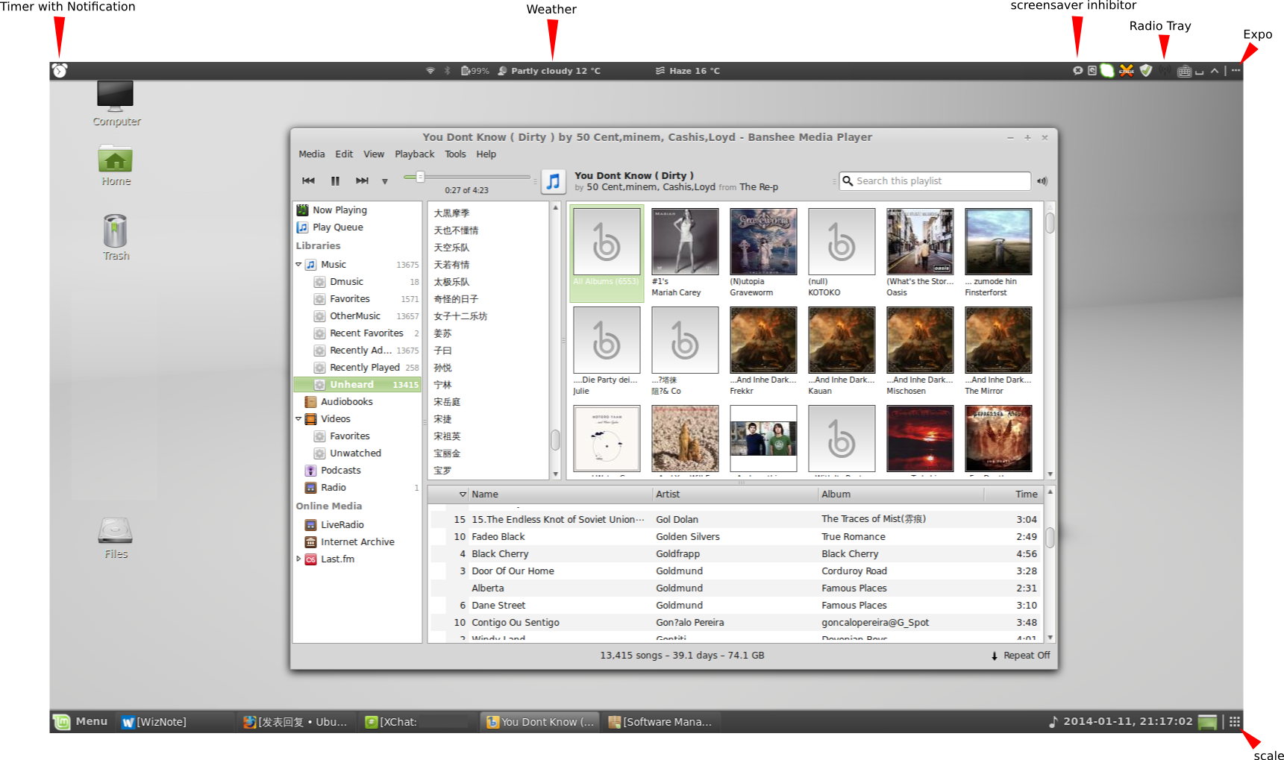Sort tracks by the Name column

pos(560,494)
